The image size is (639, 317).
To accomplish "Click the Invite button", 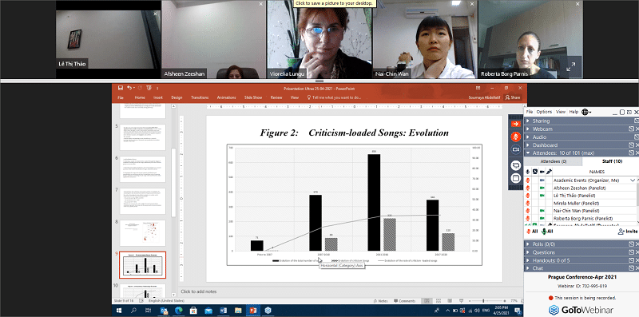I will coord(628,232).
